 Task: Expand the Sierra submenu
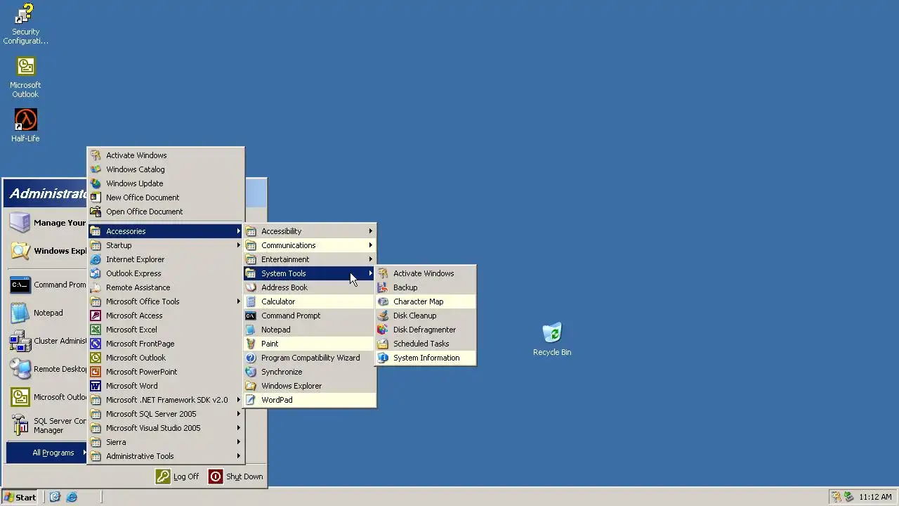pyautogui.click(x=166, y=442)
